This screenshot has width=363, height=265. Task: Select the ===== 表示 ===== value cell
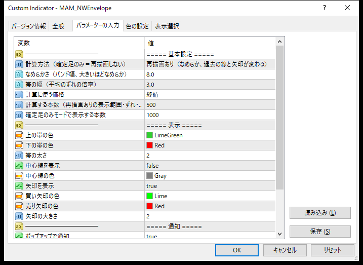210,125
